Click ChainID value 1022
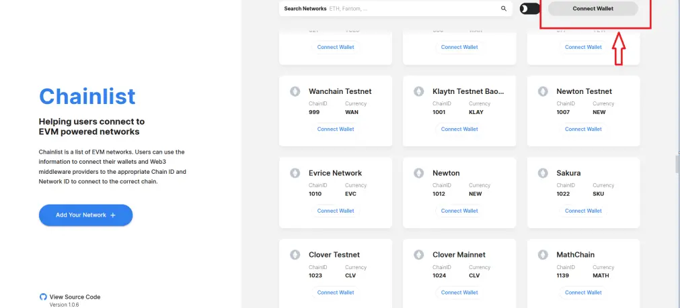 click(x=563, y=194)
